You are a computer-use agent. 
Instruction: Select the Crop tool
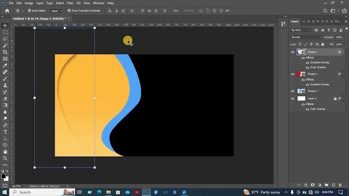(x=5, y=52)
